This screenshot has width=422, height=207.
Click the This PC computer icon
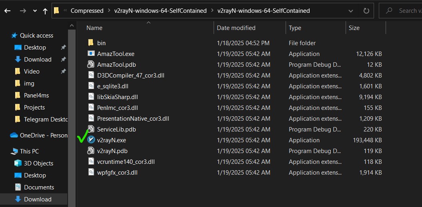[14, 151]
